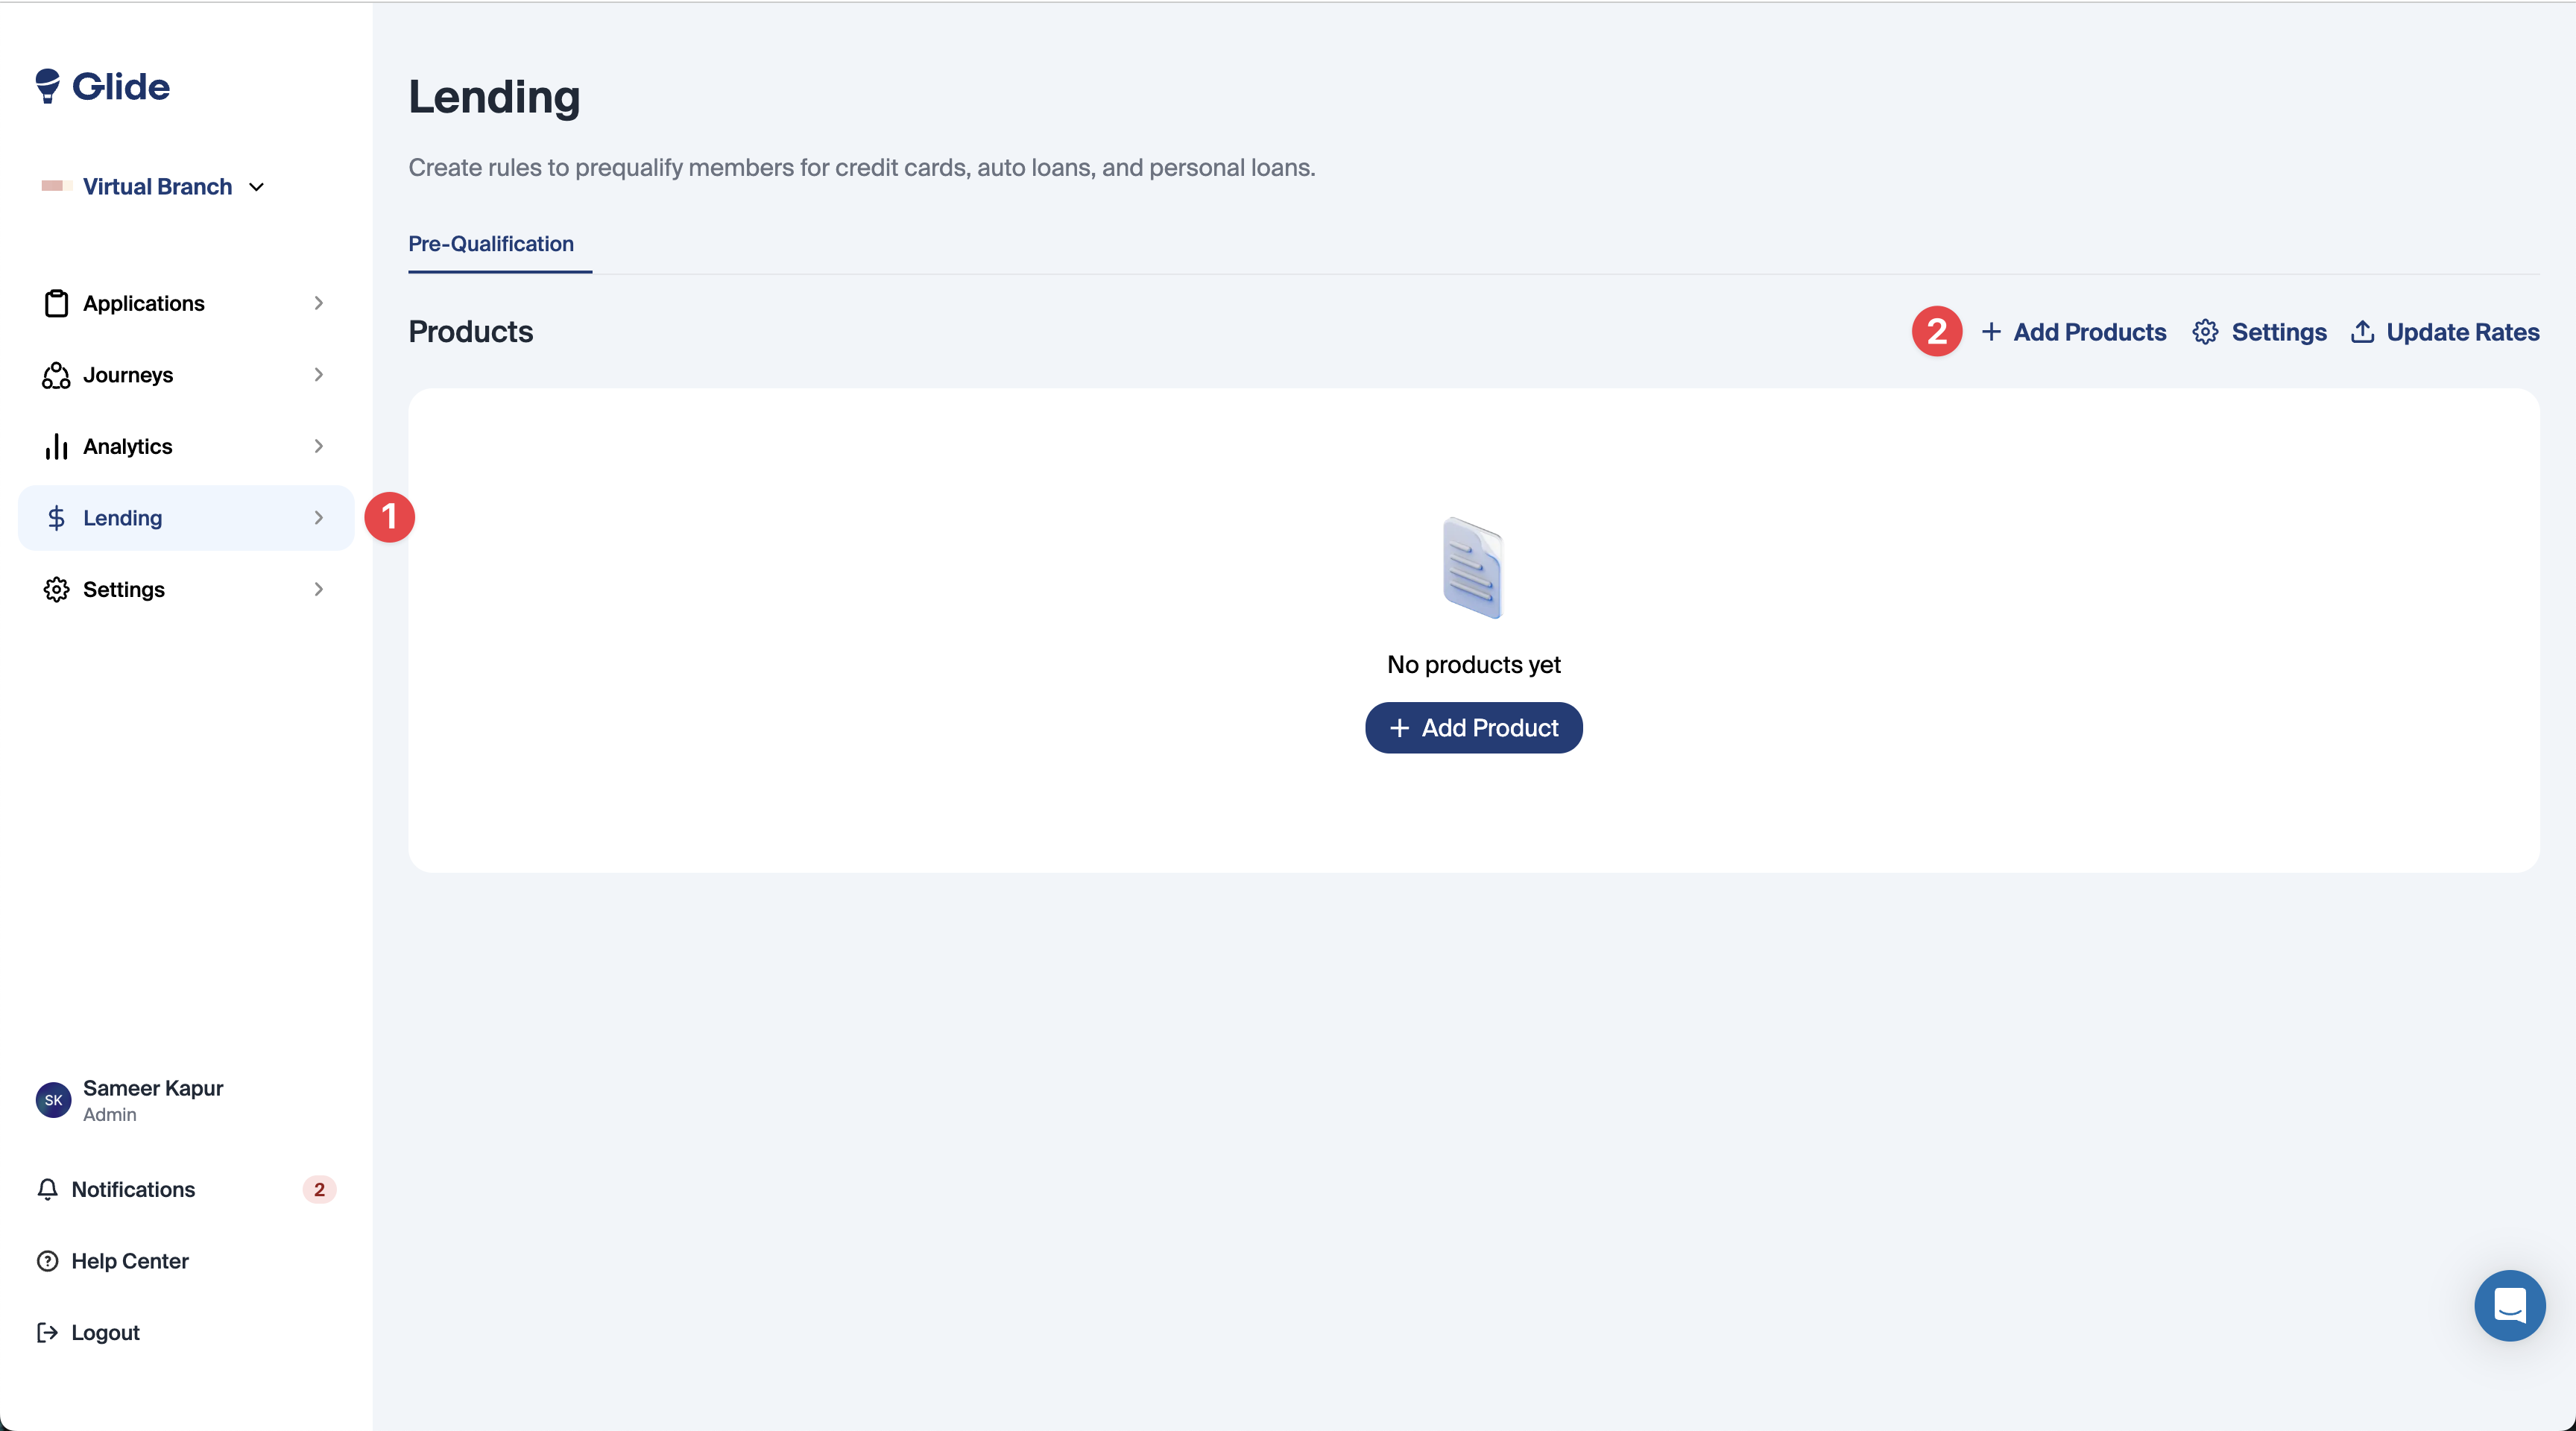Click the Help Center question icon

[x=47, y=1261]
